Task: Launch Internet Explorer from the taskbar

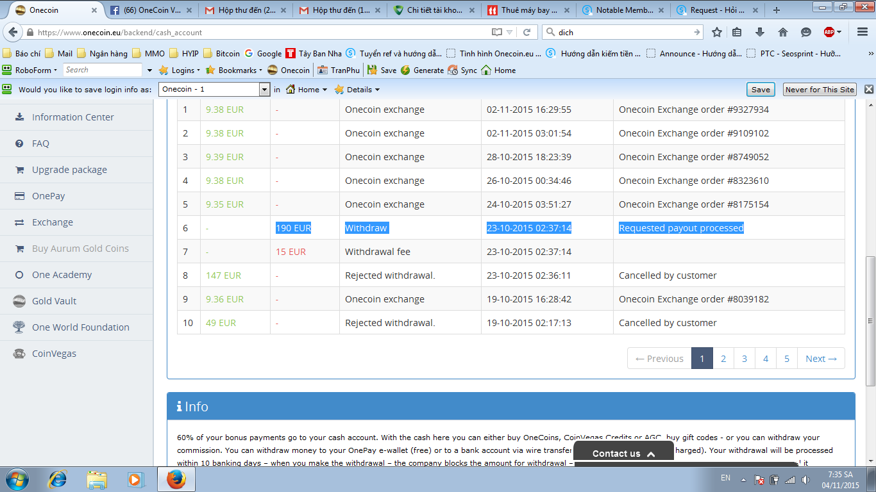Action: coord(58,479)
